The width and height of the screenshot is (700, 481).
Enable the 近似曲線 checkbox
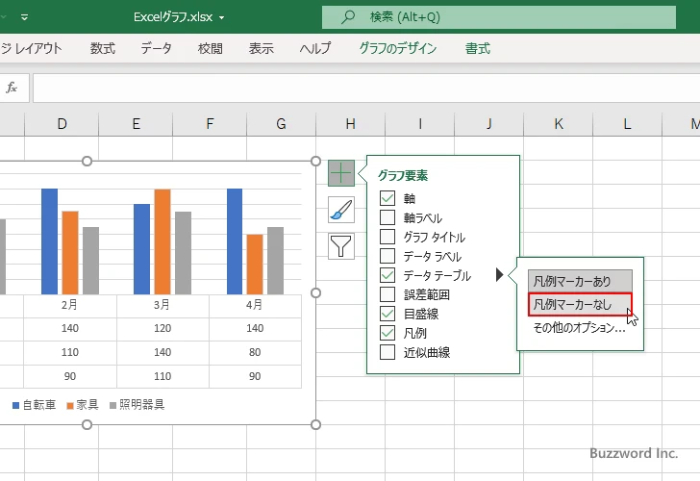[x=387, y=352]
